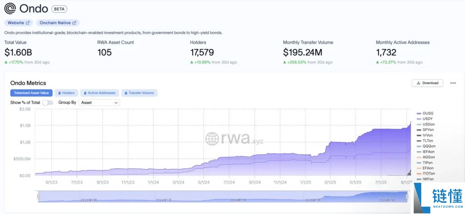The height and width of the screenshot is (214, 465).
Task: Toggle TIPon series in legend
Action: (425, 162)
